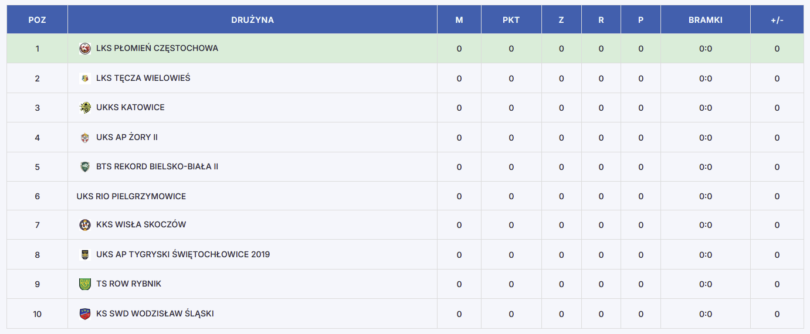Image resolution: width=810 pixels, height=334 pixels.
Task: Click the UKS AP Żory II crest
Action: pos(85,138)
